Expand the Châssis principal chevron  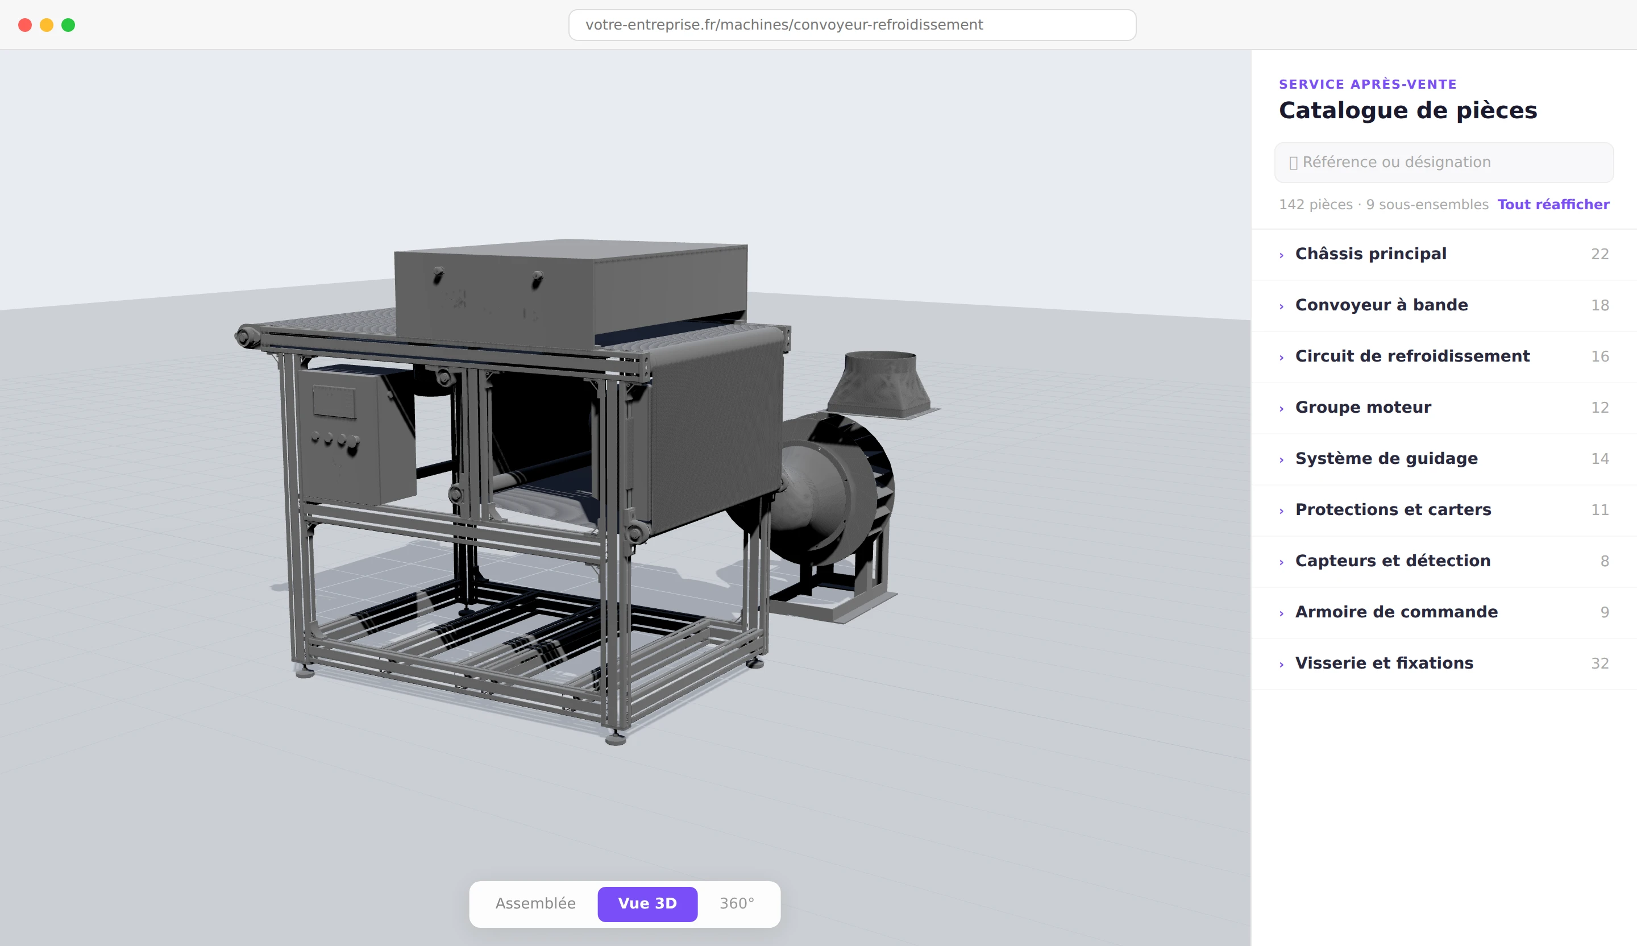click(1281, 255)
